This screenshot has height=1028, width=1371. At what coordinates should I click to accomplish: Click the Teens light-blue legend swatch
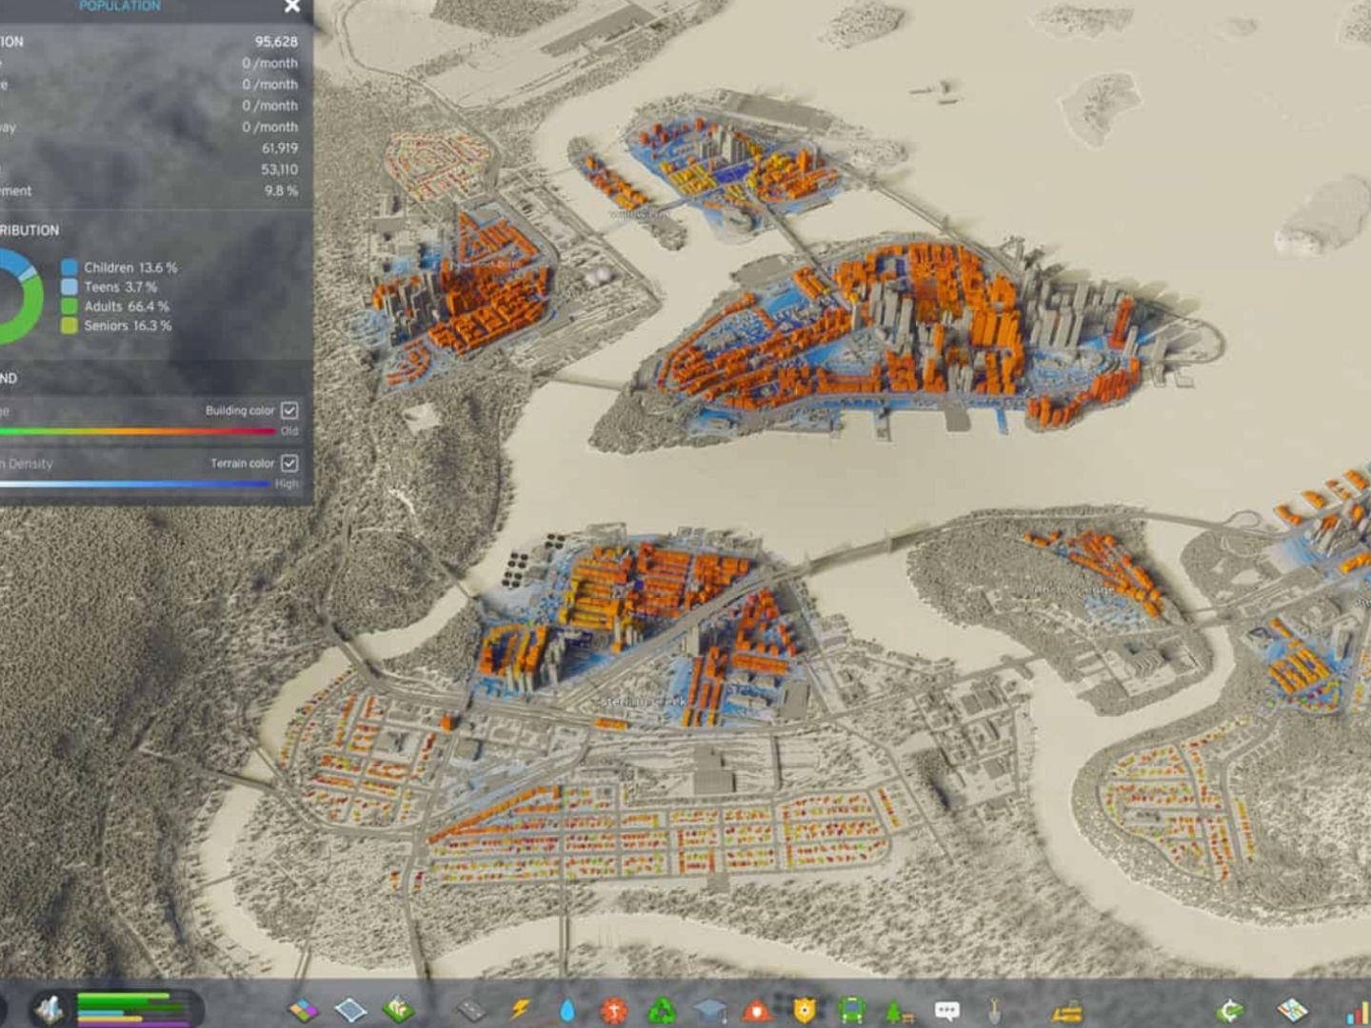69,287
